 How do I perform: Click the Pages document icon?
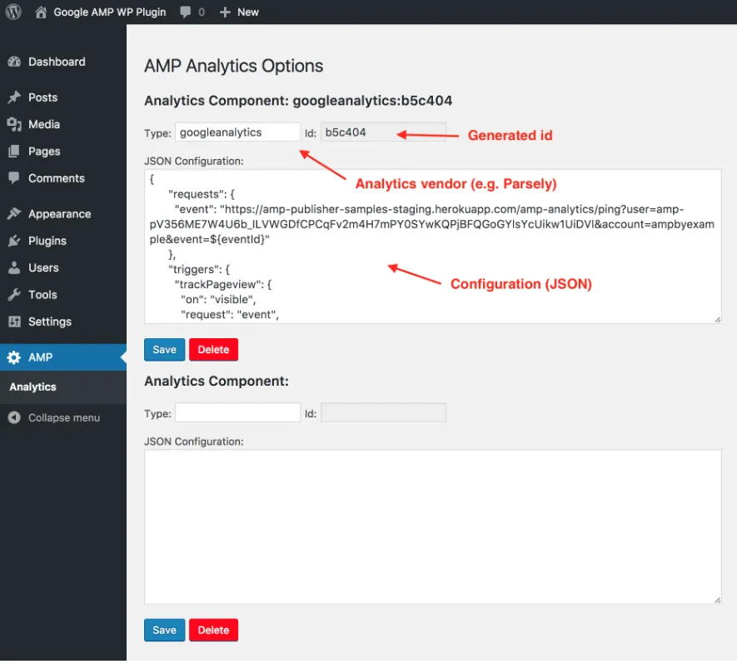[14, 152]
